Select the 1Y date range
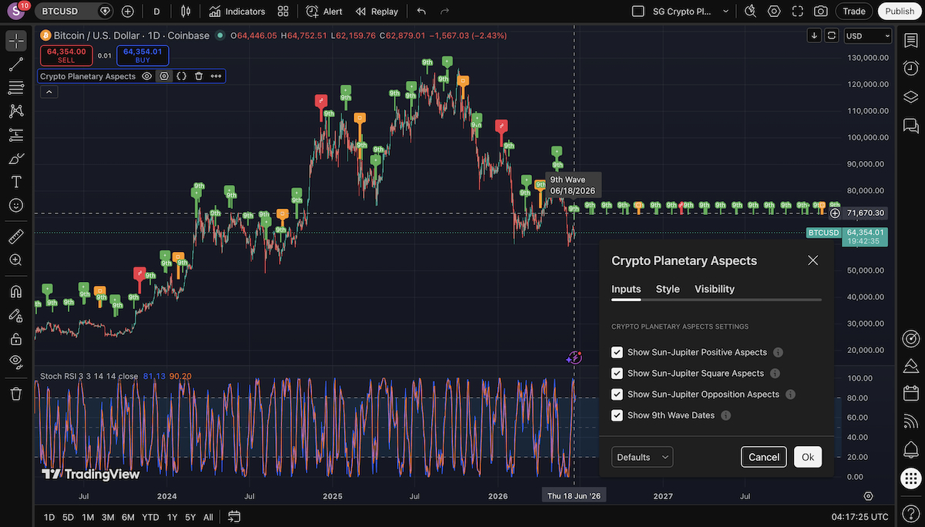Image resolution: width=925 pixels, height=527 pixels. point(172,517)
